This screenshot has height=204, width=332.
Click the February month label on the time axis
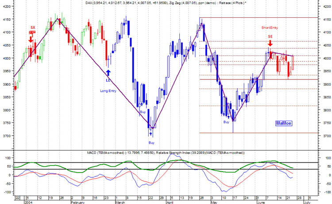pyautogui.click(x=78, y=203)
